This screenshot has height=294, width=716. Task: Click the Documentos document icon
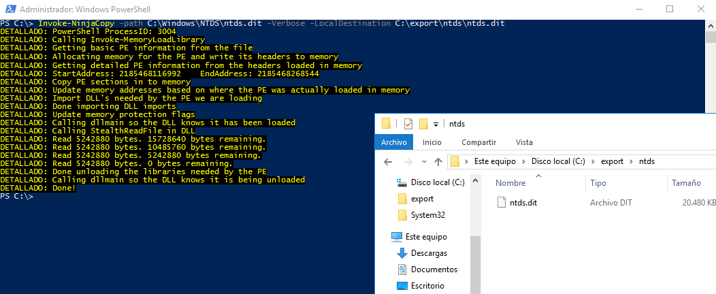402,269
